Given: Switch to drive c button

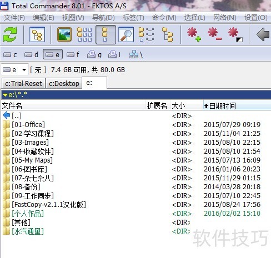Looking at the screenshot, I should point(10,55).
